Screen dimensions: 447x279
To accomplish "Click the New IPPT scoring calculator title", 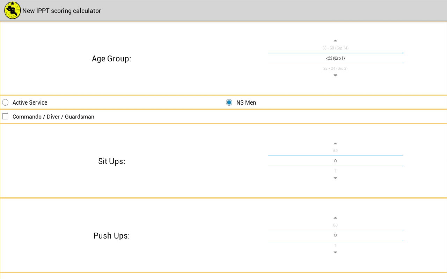I will click(62, 10).
